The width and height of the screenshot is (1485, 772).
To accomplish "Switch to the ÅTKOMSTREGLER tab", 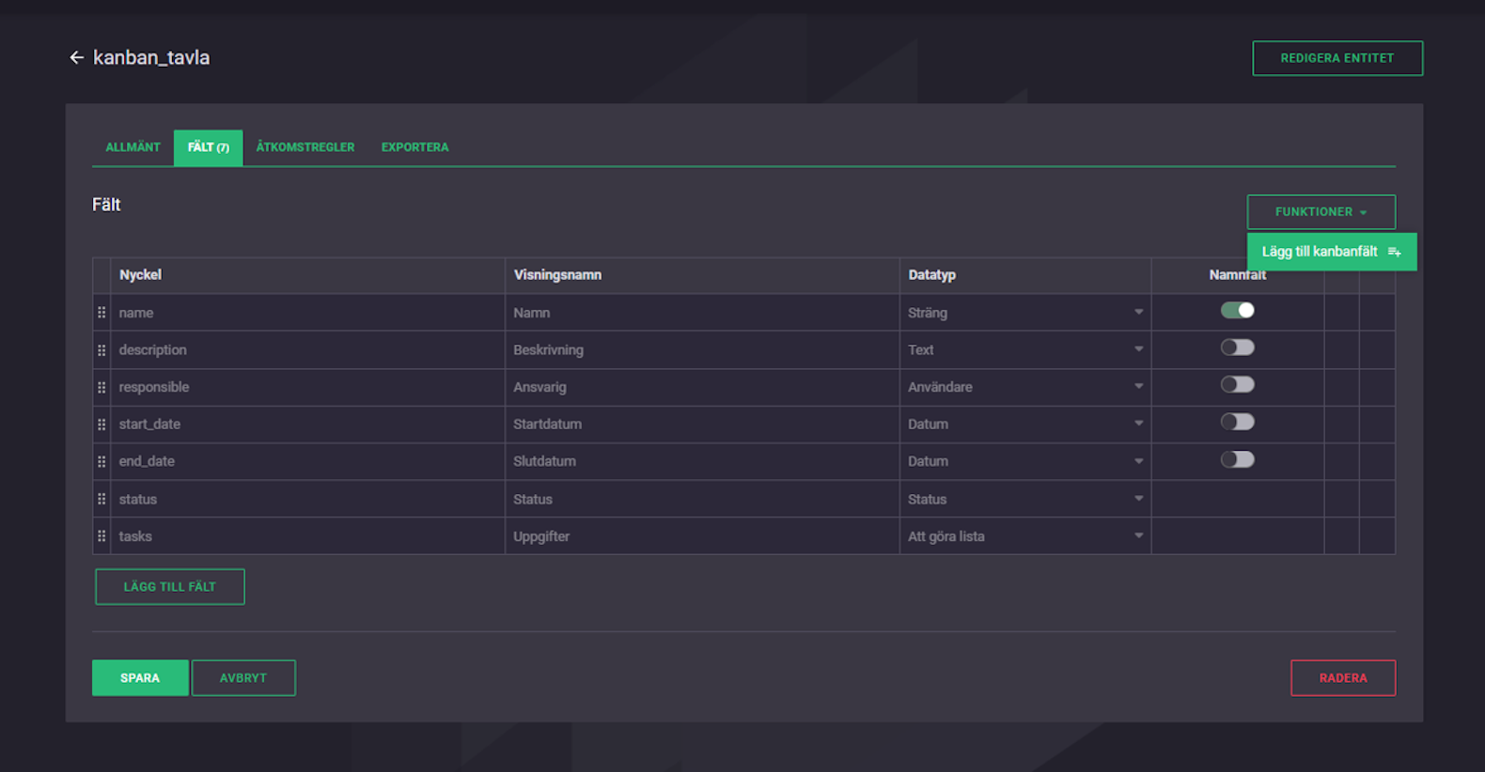I will 305,147.
